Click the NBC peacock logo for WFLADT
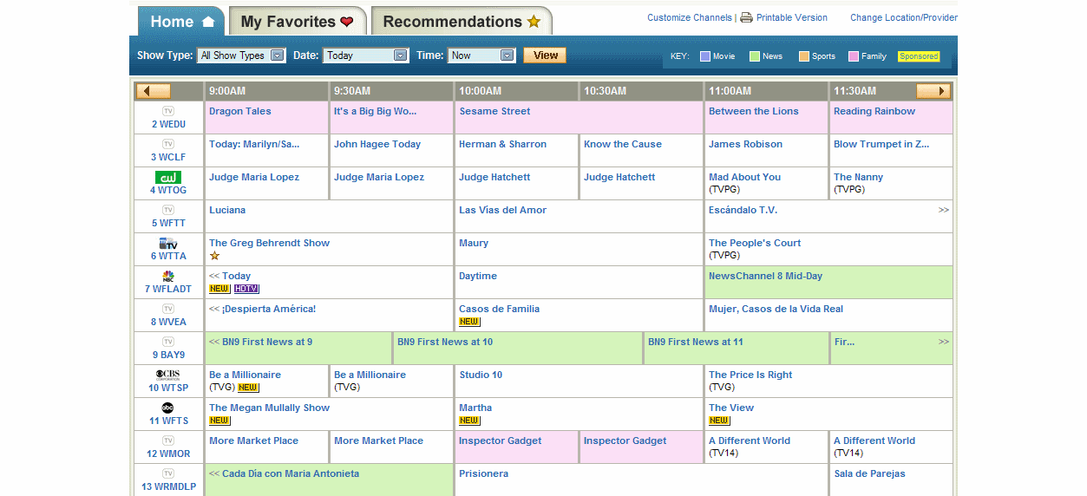The height and width of the screenshot is (496, 1087). click(168, 276)
